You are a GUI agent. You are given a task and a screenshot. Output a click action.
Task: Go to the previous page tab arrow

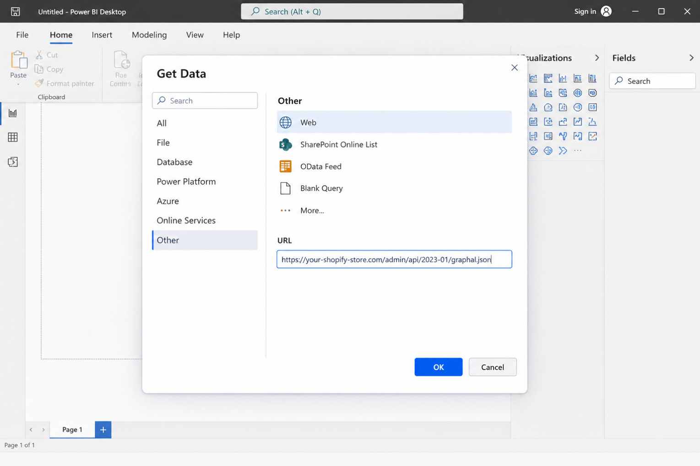coord(31,430)
